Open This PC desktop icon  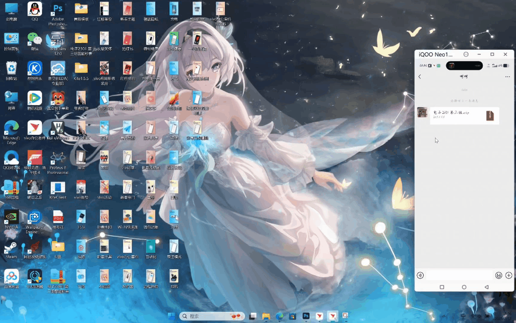click(11, 9)
